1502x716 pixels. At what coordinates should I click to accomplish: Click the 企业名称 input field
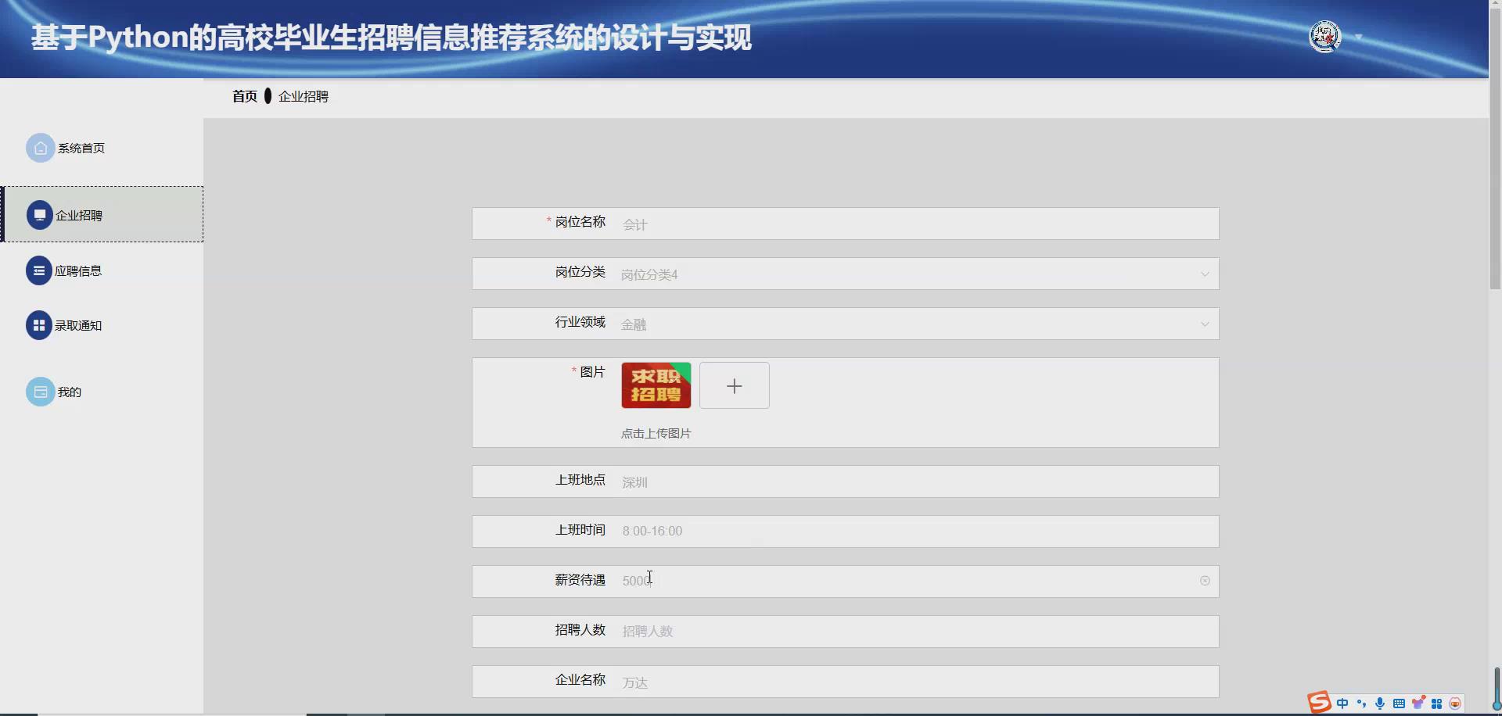pos(915,682)
